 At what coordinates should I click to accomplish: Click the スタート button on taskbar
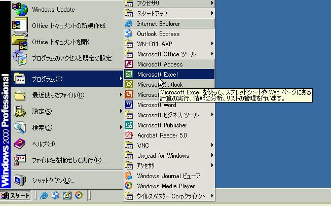[x=15, y=195]
